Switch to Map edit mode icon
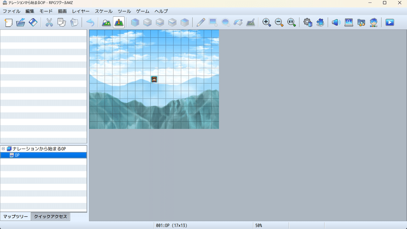407x229 pixels. tap(106, 23)
